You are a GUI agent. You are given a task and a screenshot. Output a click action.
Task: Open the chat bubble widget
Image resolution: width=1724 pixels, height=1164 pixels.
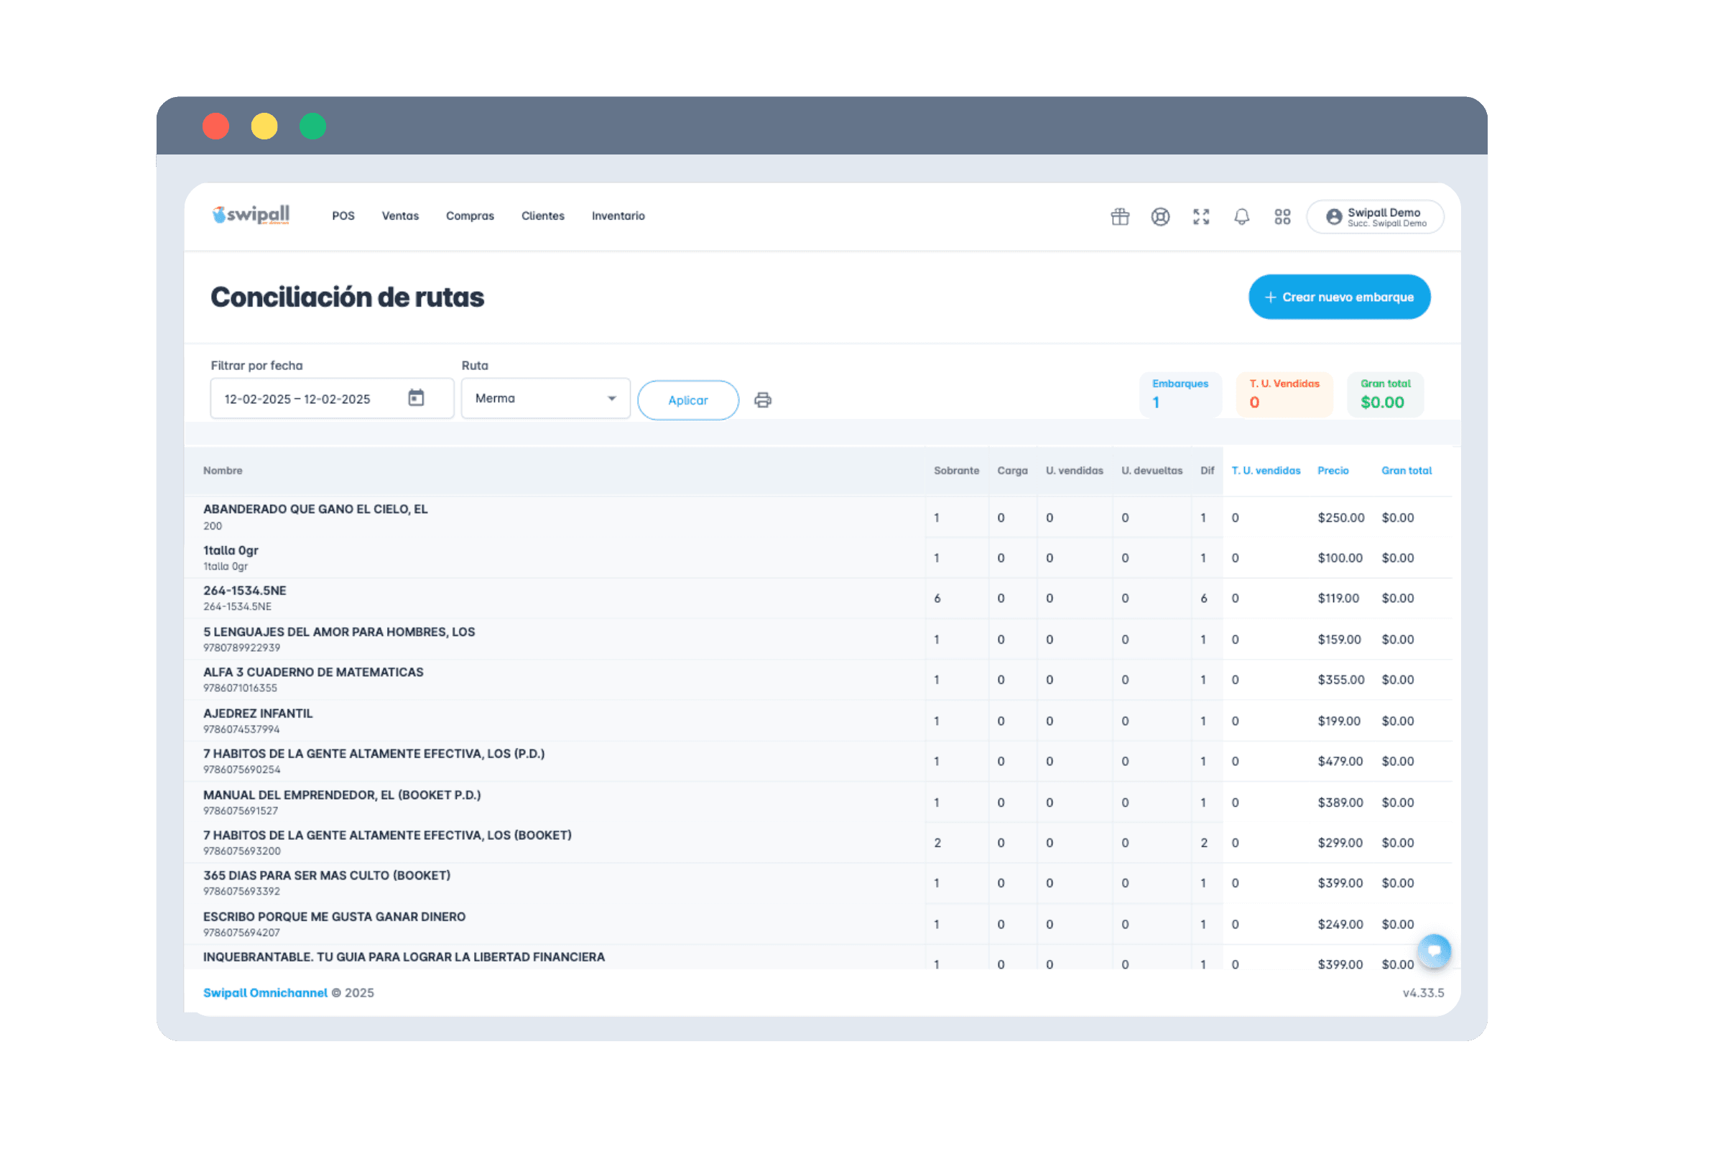[1433, 951]
